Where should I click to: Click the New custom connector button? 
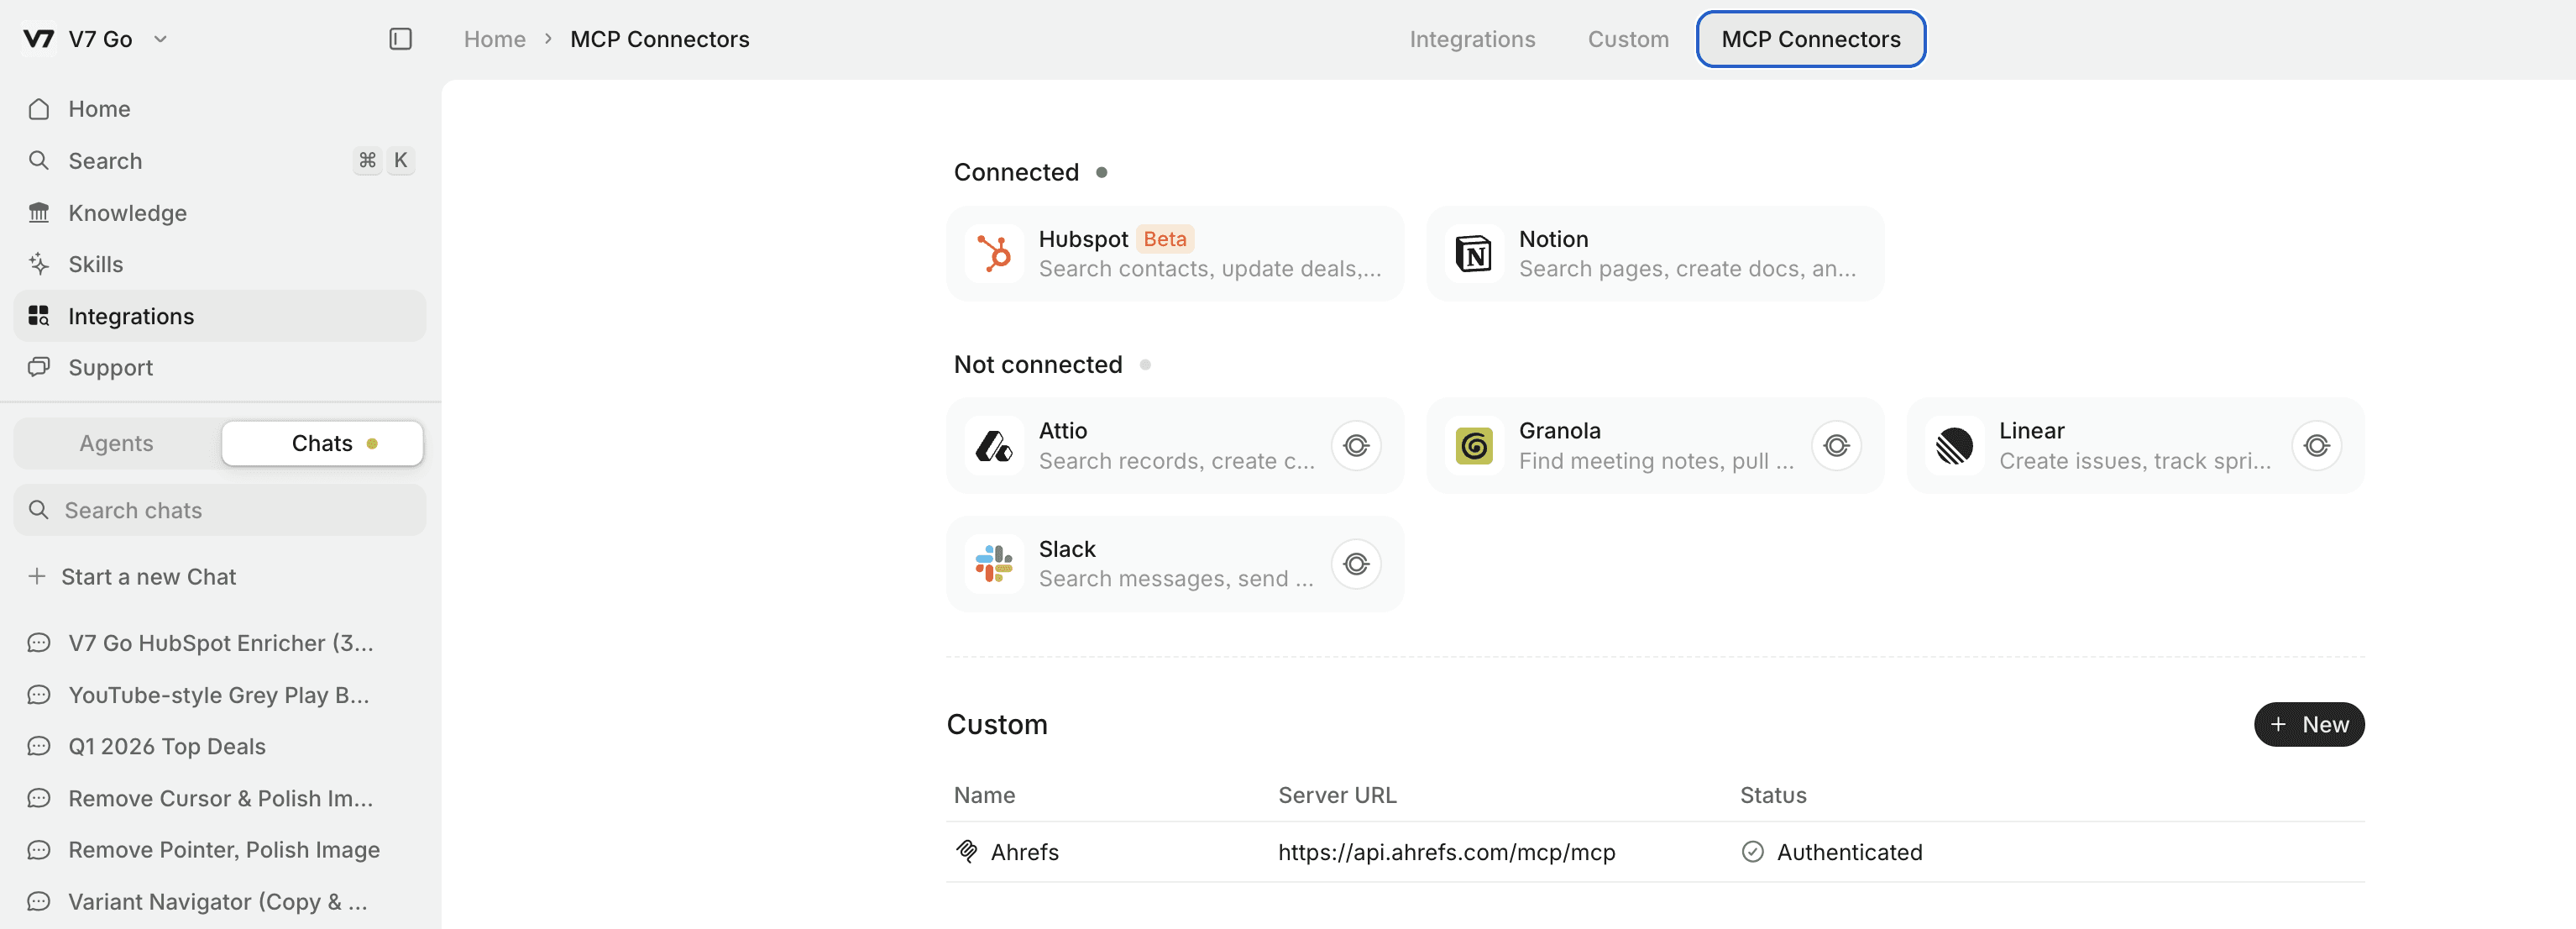point(2308,724)
